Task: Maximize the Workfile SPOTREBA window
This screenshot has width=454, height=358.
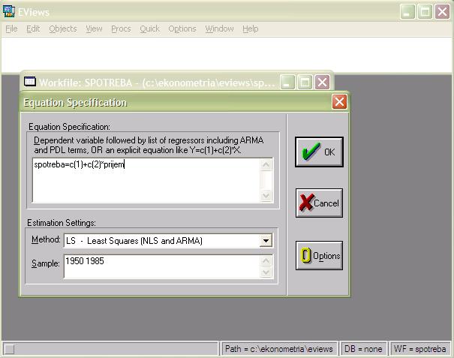Action: [305, 82]
